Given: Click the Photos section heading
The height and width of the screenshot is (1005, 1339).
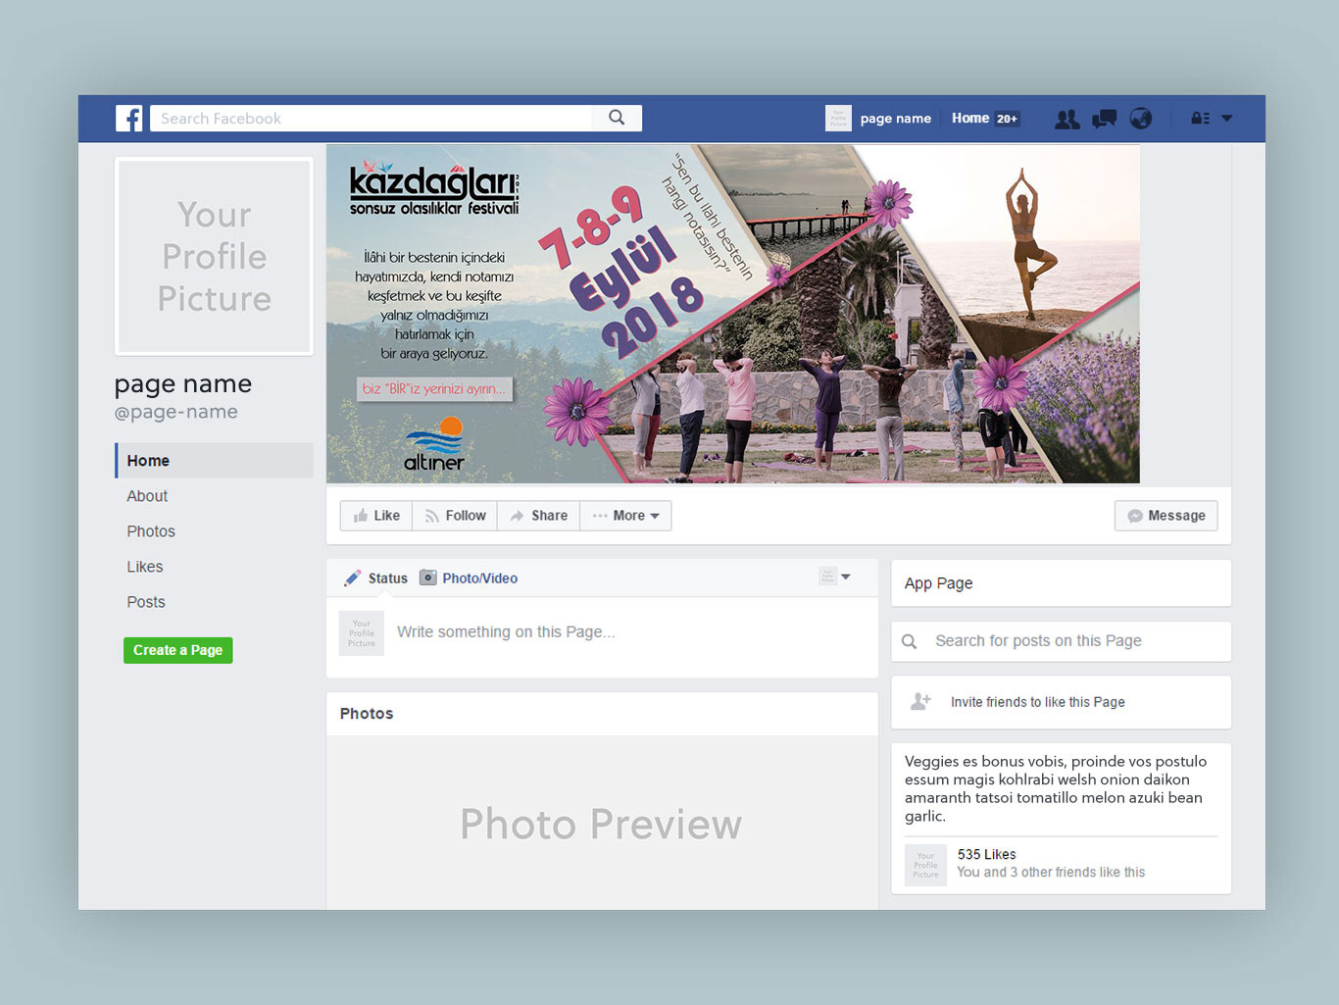Looking at the screenshot, I should (x=367, y=714).
